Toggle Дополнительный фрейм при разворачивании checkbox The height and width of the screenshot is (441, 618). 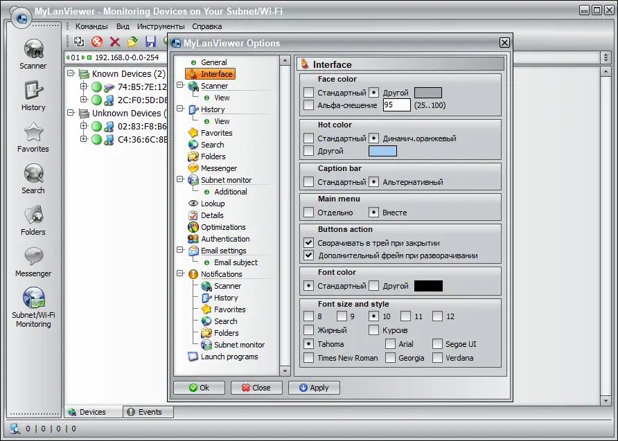tap(308, 255)
